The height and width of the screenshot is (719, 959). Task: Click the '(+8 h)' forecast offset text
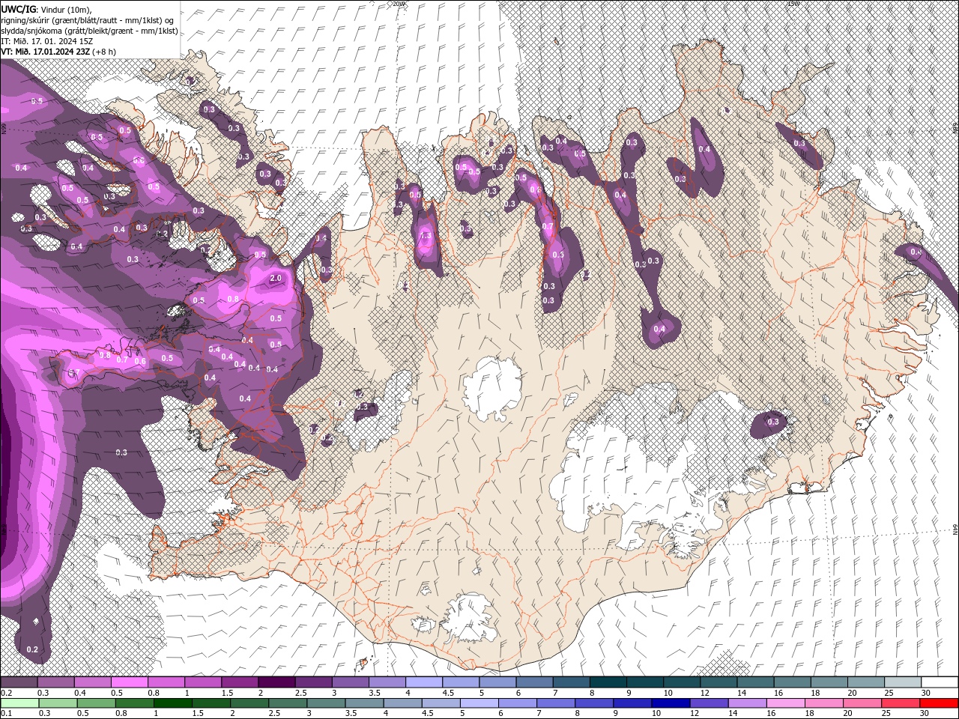pyautogui.click(x=105, y=51)
